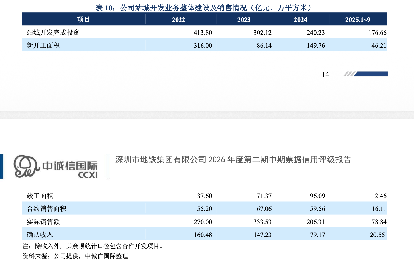Click the CCXI elephant logo
This screenshot has height=265, width=414.
pos(25,166)
